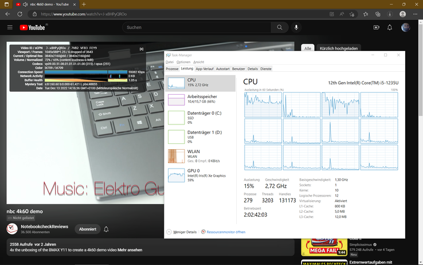Screen dimensions: 423x265
Task: Switch to Benutzer tab
Action: pos(238,69)
